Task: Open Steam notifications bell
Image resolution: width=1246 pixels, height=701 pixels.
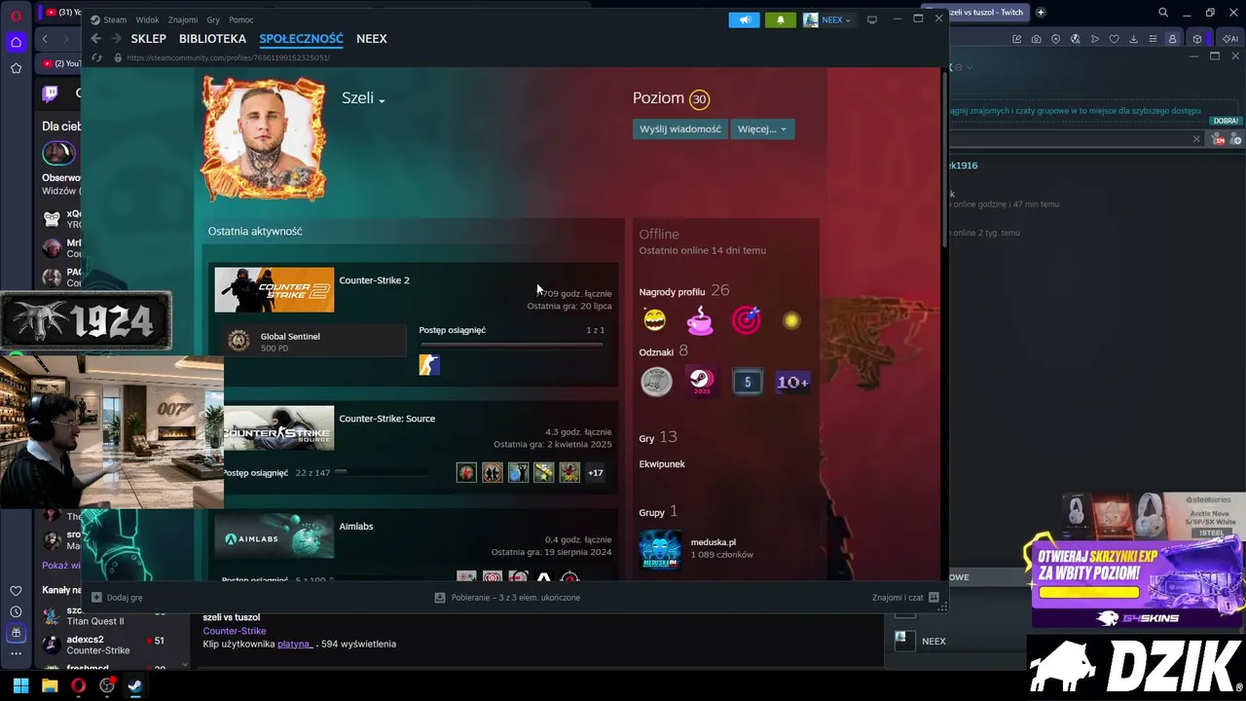Action: tap(780, 19)
